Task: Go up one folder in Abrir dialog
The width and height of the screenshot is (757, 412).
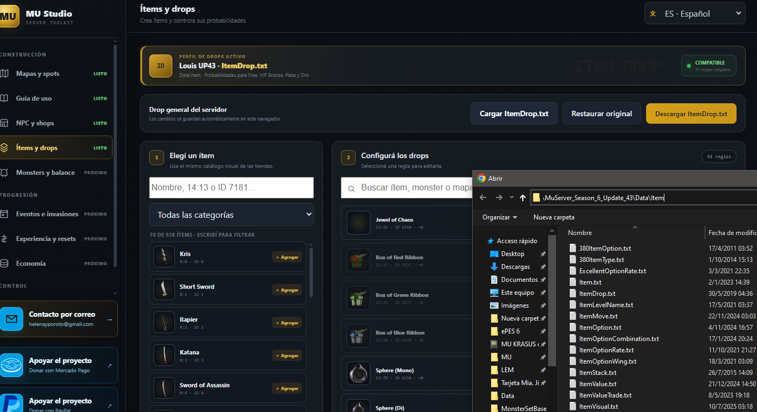Action: pyautogui.click(x=522, y=197)
